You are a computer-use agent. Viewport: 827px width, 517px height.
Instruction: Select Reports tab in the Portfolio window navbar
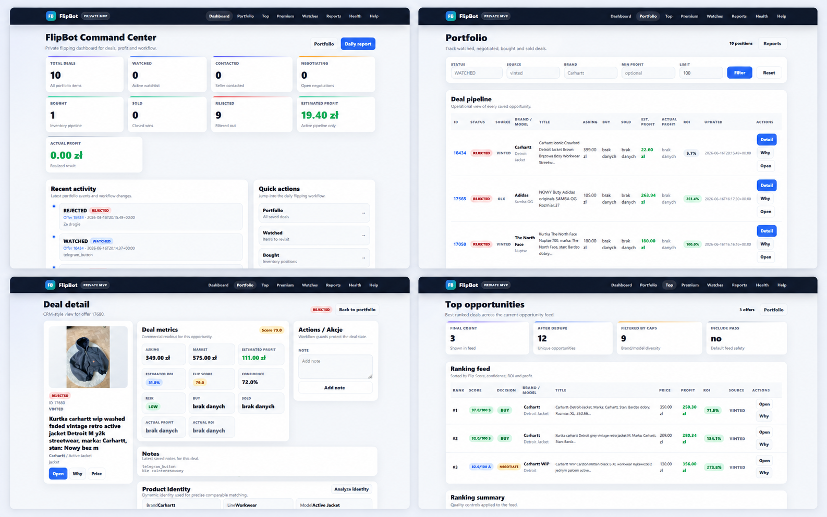[739, 16]
